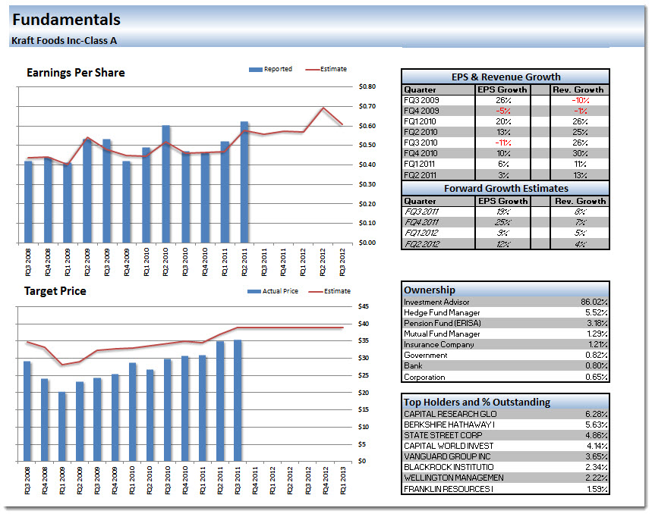Viewport: 652px width, 514px height.
Task: Click the $45 axis label on Target Price chart
Action: [364, 306]
